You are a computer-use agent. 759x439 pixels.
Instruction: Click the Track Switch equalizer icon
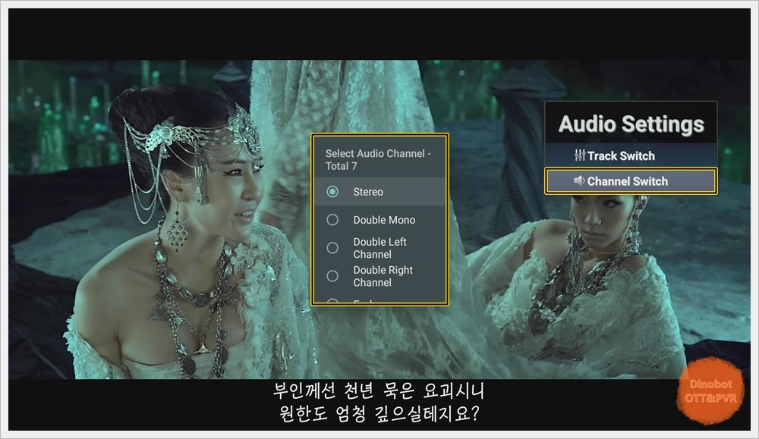coord(579,155)
